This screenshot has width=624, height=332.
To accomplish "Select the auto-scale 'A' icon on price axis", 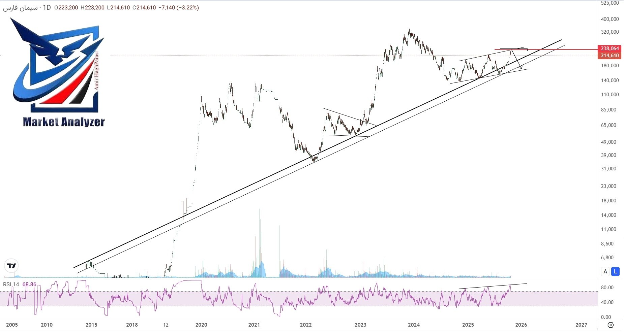I will point(605,271).
